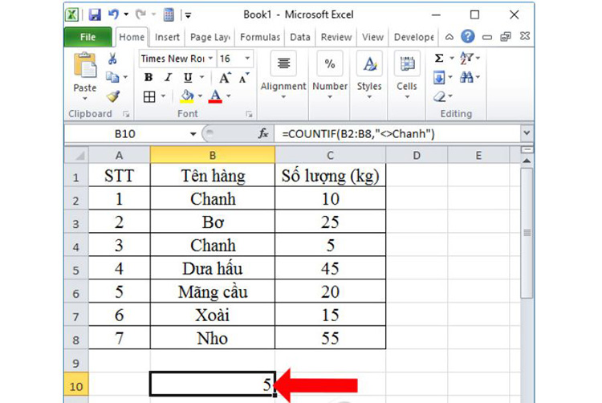Select column C header
Screen dimensions: 602x403
pos(330,156)
